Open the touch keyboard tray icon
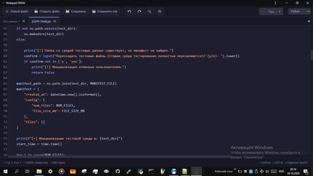Viewport: 313px width, 176px height. click(274, 172)
